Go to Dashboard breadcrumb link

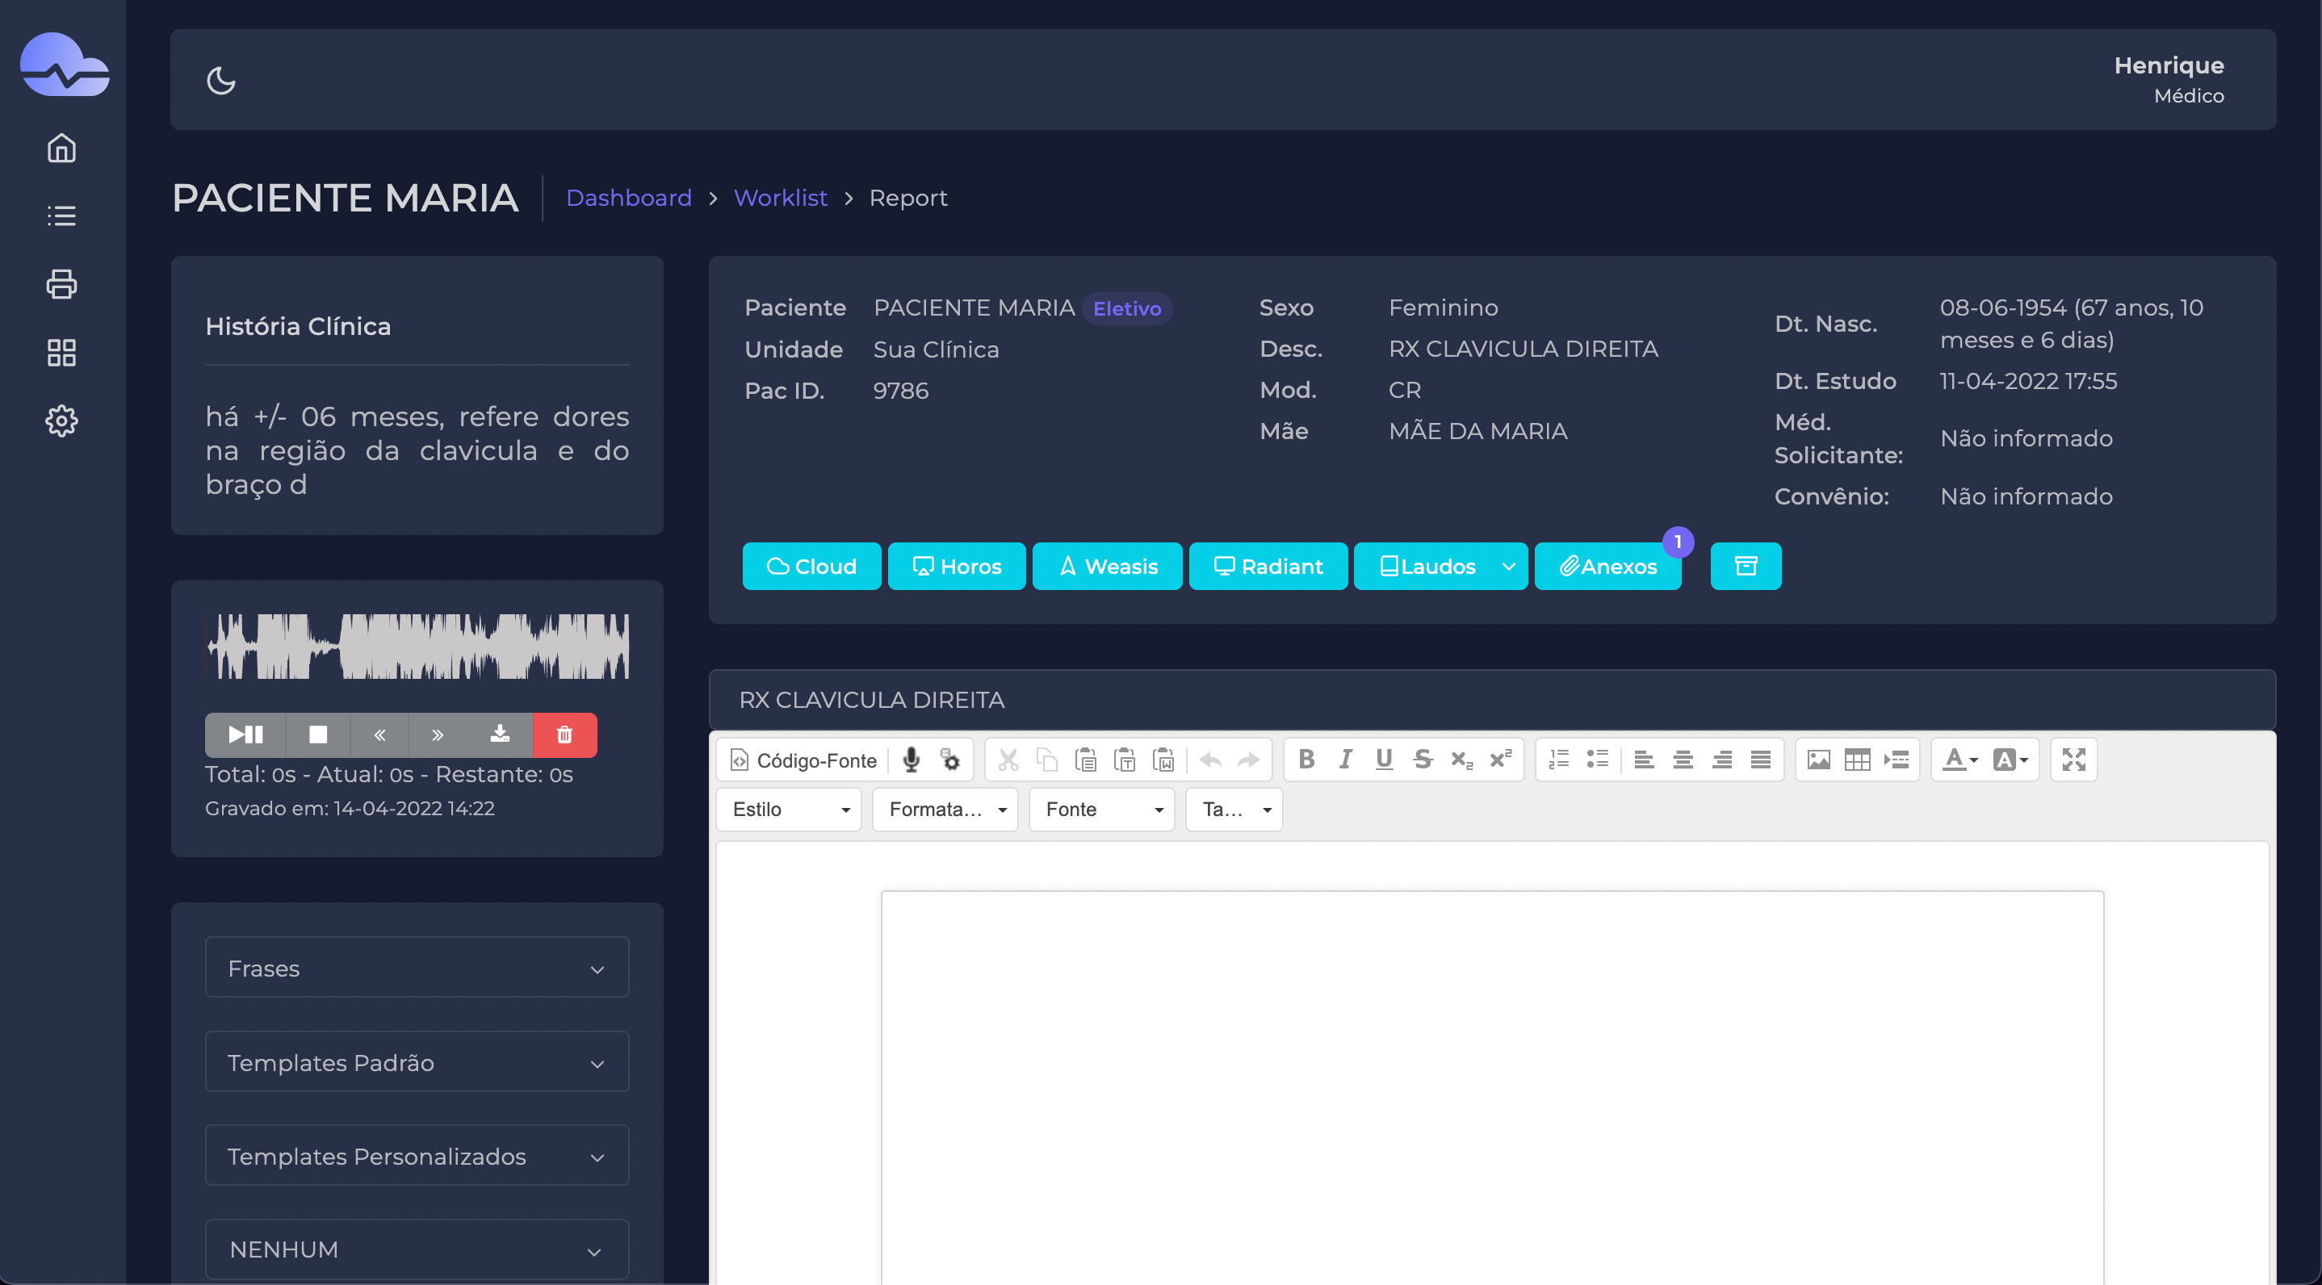[x=628, y=197]
